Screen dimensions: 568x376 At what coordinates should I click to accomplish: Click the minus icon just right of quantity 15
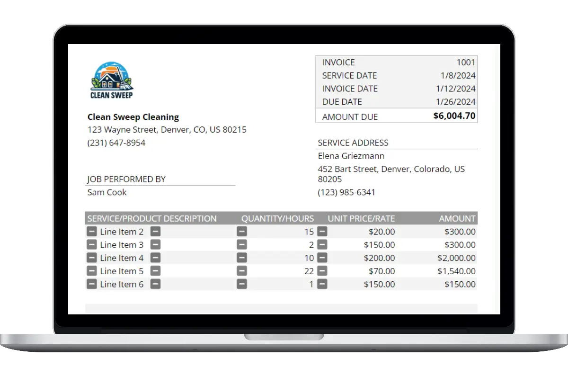[322, 232]
